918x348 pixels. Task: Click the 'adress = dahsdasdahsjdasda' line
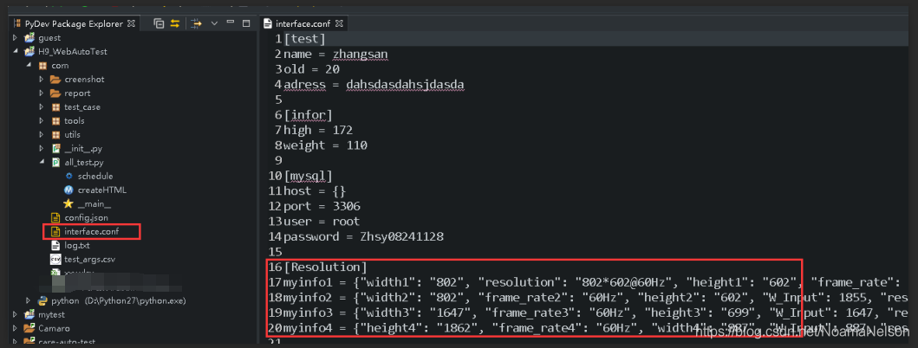(374, 85)
